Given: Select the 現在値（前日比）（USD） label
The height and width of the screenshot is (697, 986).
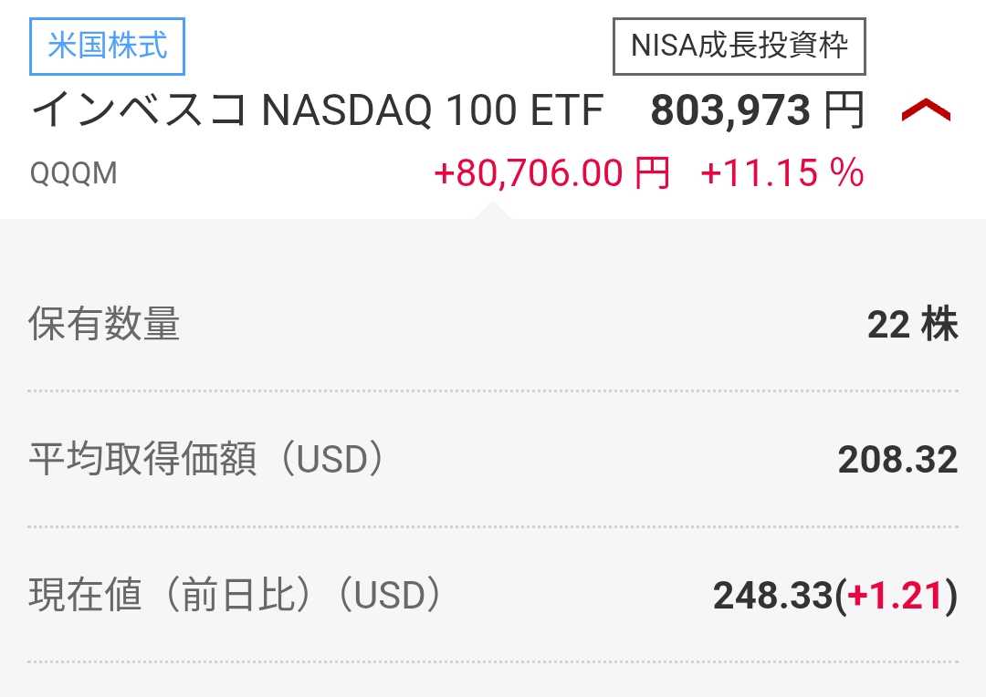Looking at the screenshot, I should tap(239, 596).
